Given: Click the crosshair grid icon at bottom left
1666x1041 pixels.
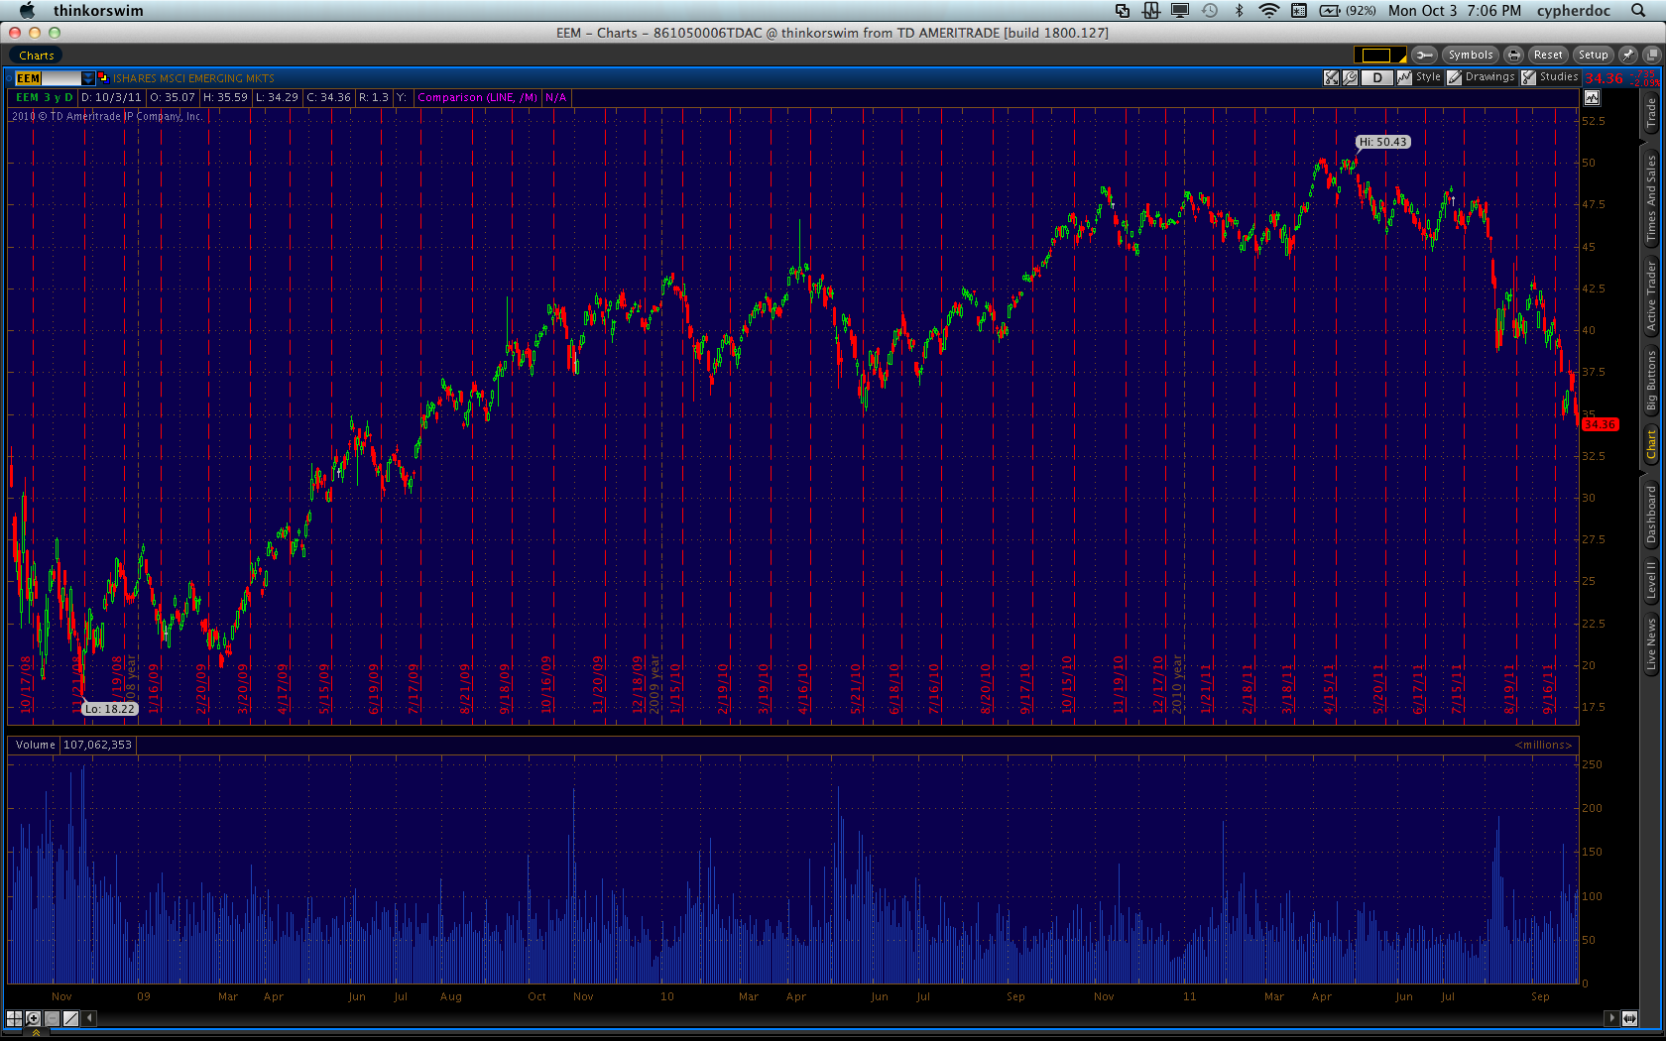Looking at the screenshot, I should (14, 1018).
